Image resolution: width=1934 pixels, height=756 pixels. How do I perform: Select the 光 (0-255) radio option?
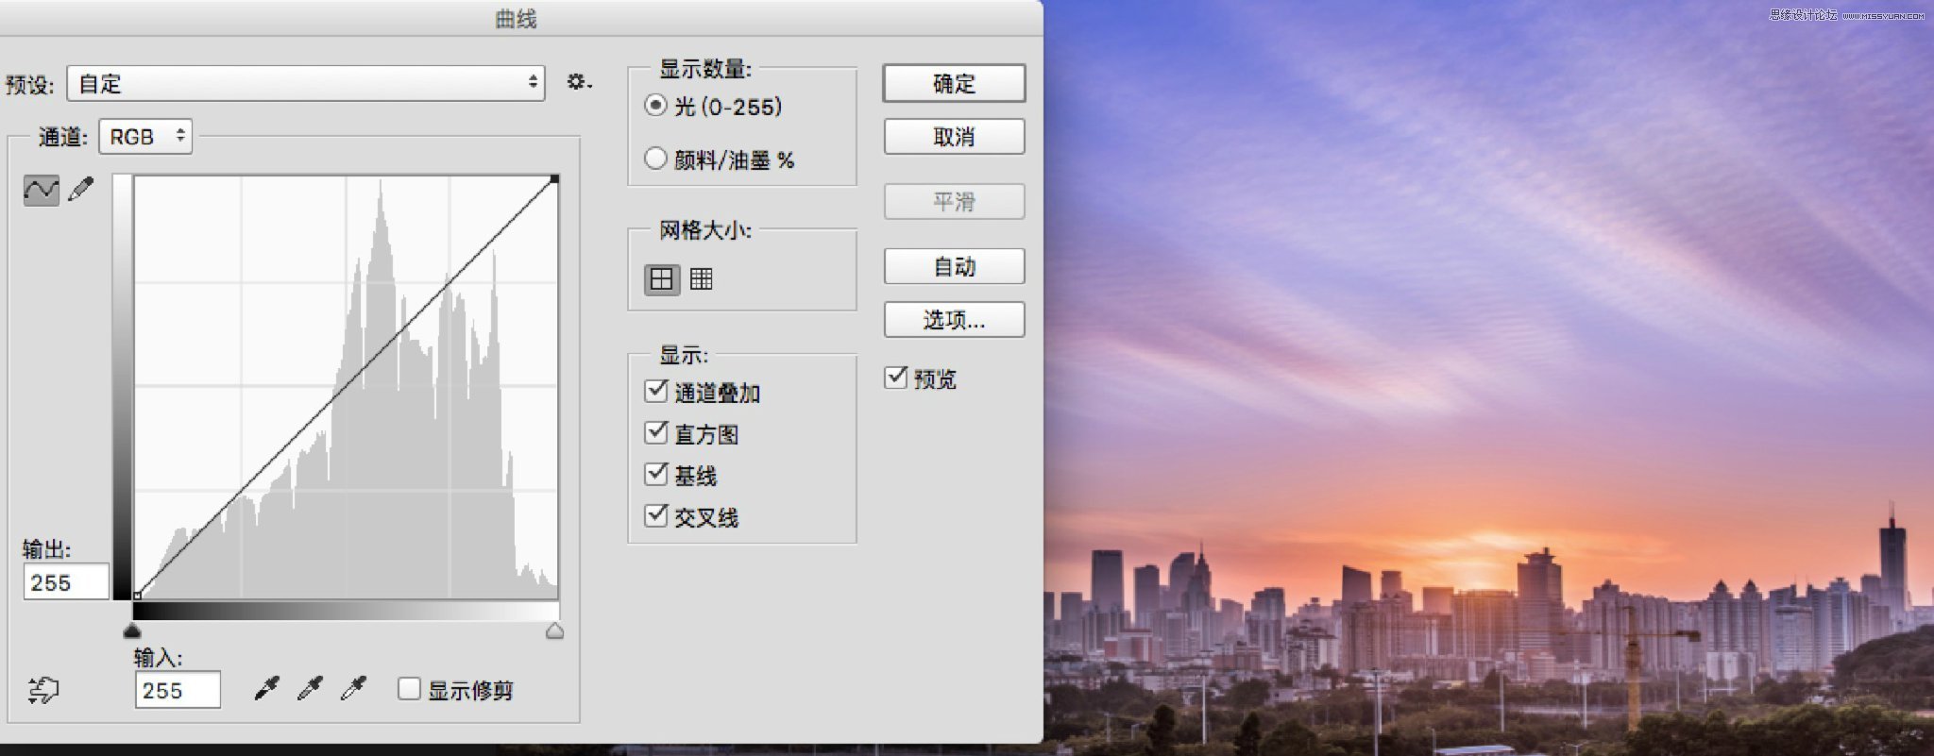click(655, 106)
